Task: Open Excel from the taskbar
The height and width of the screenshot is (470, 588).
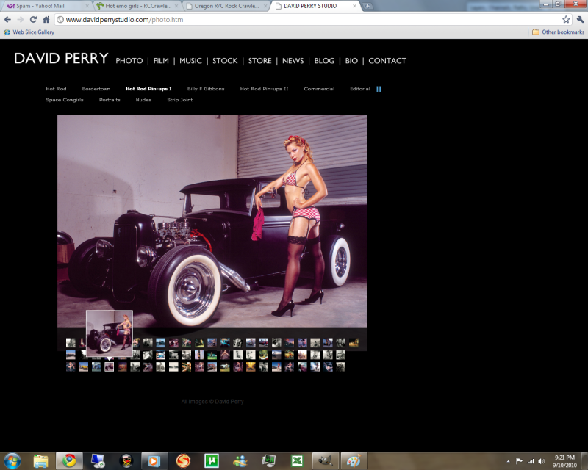Action: coord(297,460)
